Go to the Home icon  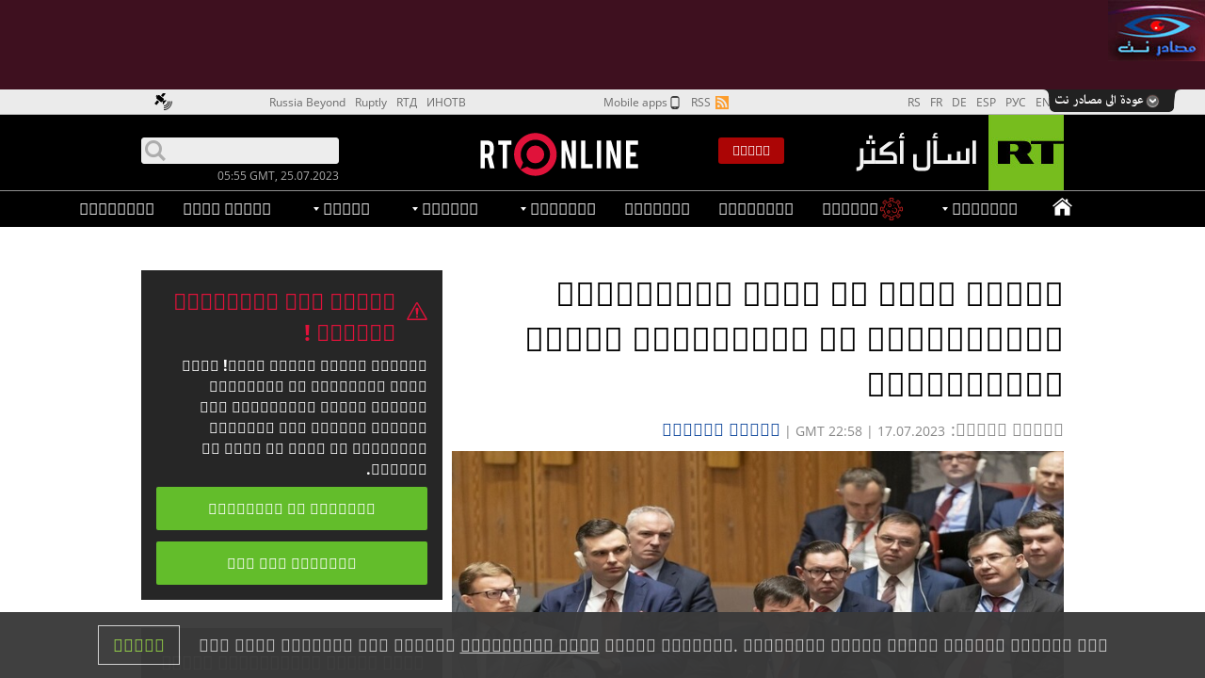pos(1062,208)
